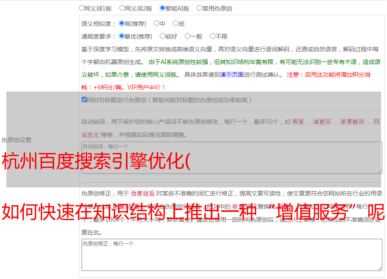This screenshot has height=279, width=387.
Task: Toggle 同时对标题进行伪原创 checkbox
Action: coord(84,100)
